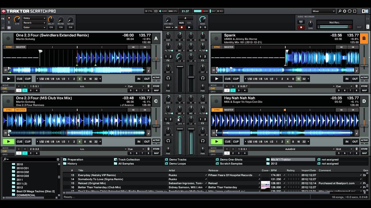Toggle headphone cue for channel C
This screenshot has width=371, height=208.
click(x=168, y=141)
